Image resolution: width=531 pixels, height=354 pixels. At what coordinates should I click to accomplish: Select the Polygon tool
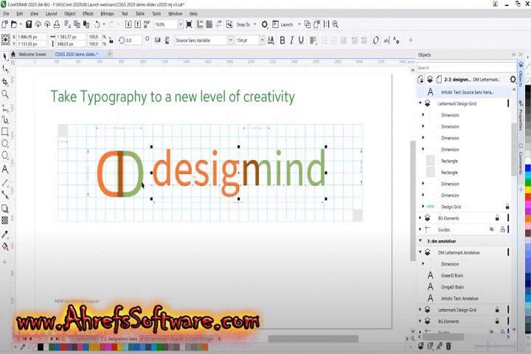point(5,156)
